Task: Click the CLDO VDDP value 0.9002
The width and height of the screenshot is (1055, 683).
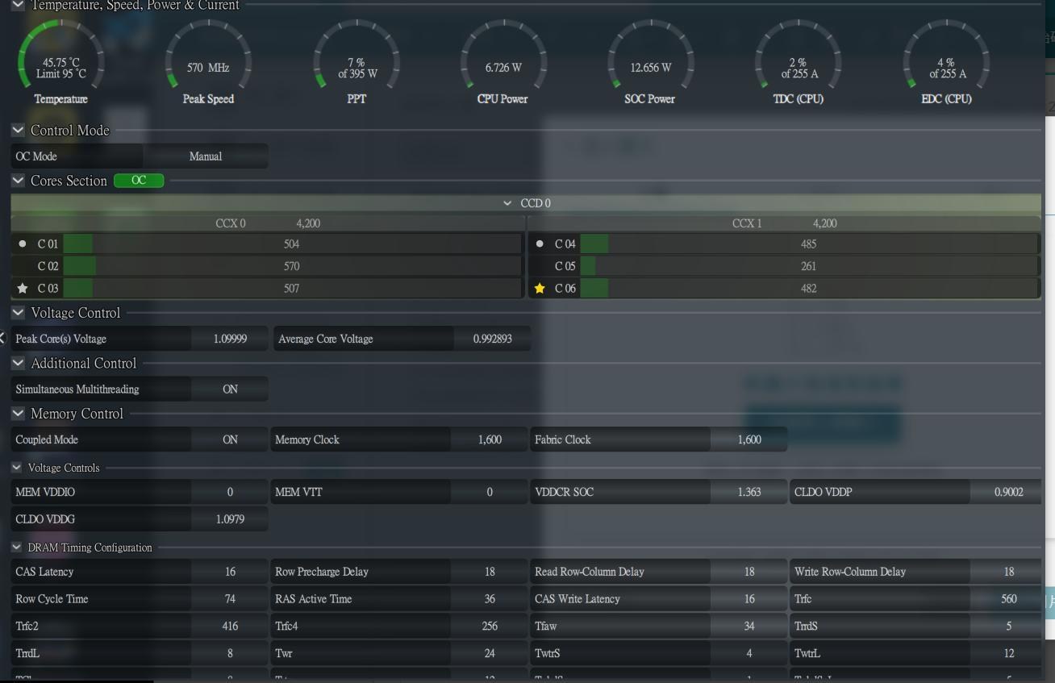Action: click(1008, 492)
